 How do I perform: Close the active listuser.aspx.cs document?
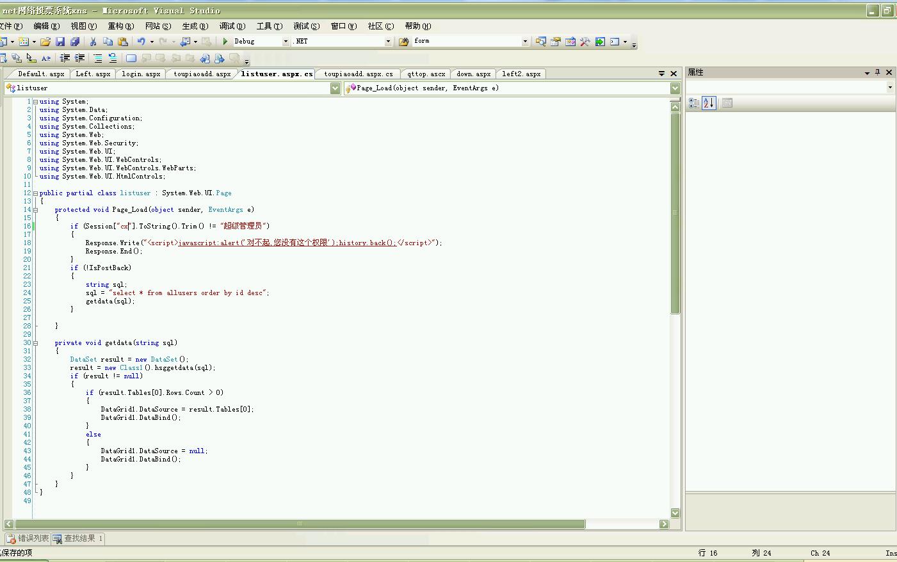click(x=674, y=74)
